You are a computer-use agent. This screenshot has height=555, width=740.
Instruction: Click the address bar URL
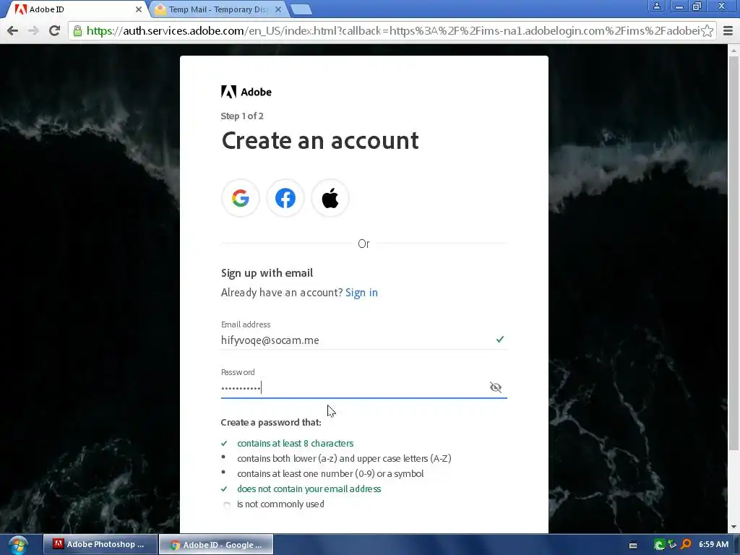point(392,31)
